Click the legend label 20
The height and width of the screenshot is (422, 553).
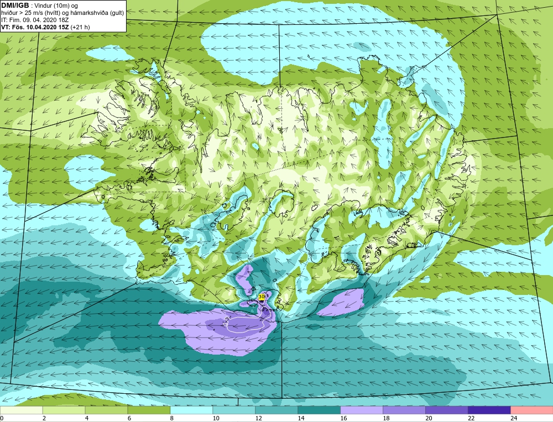tap(429, 418)
